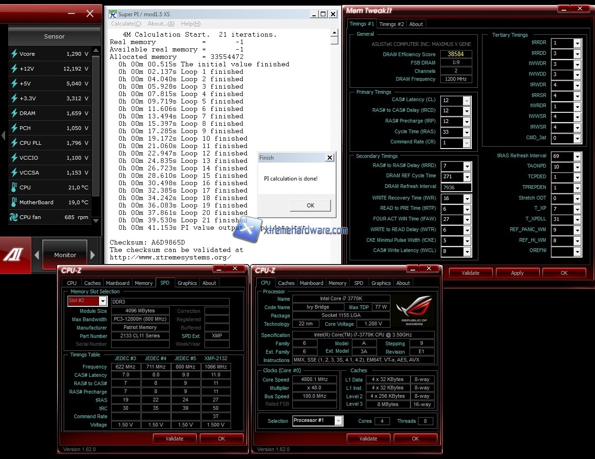The height and width of the screenshot is (459, 595).
Task: Click Apply button in MemTweakIt
Action: click(517, 273)
